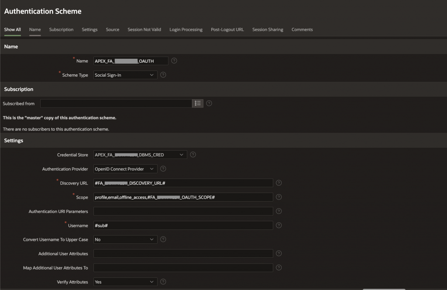The width and height of the screenshot is (447, 290).
Task: Switch to the Login Processing tab
Action: click(186, 30)
